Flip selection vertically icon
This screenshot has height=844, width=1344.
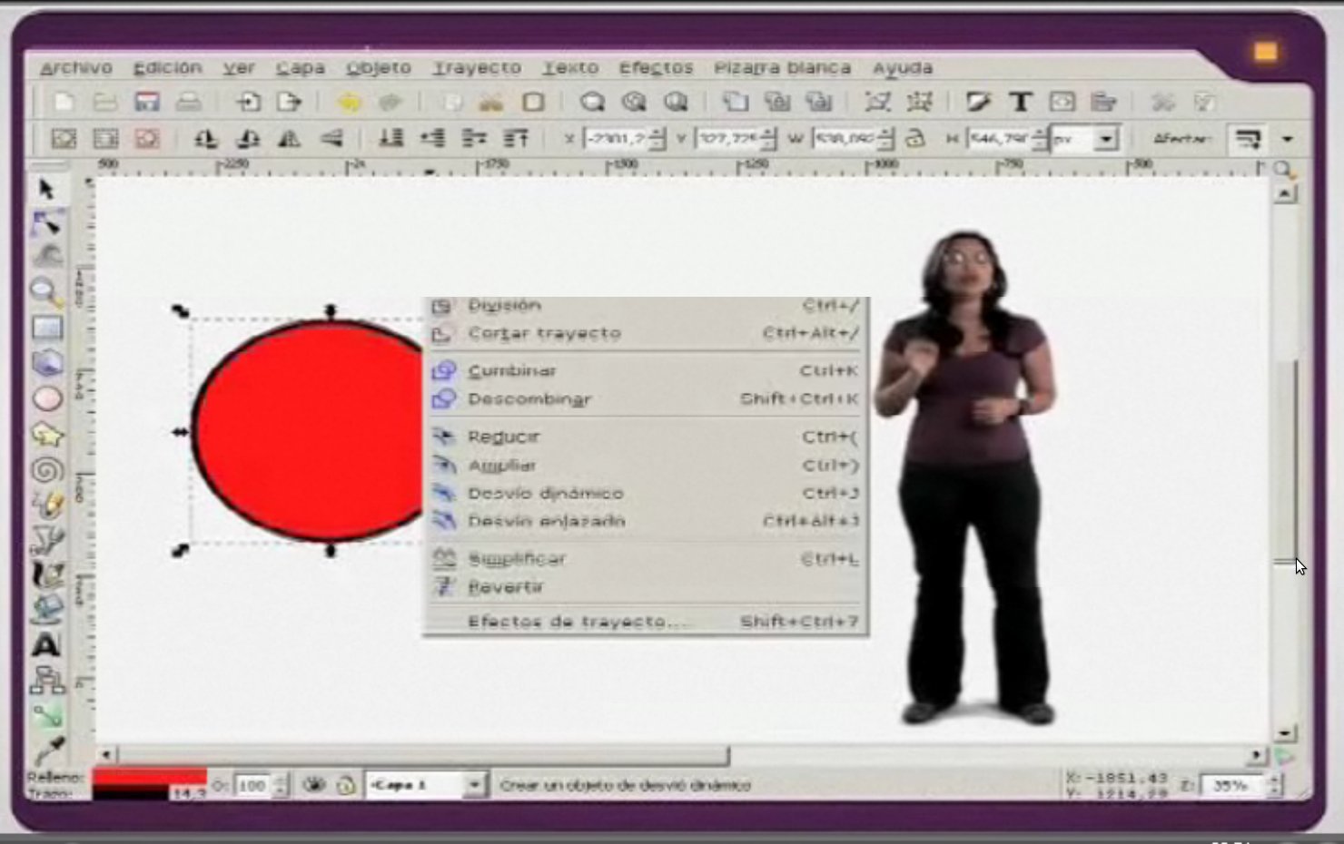point(331,139)
